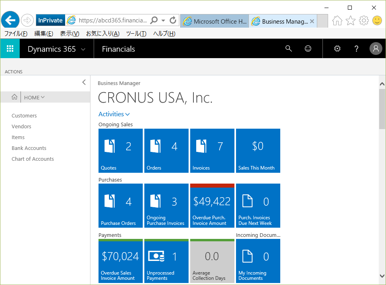Click the InPrivate indicator badge
Image resolution: width=386 pixels, height=285 pixels.
pos(51,20)
